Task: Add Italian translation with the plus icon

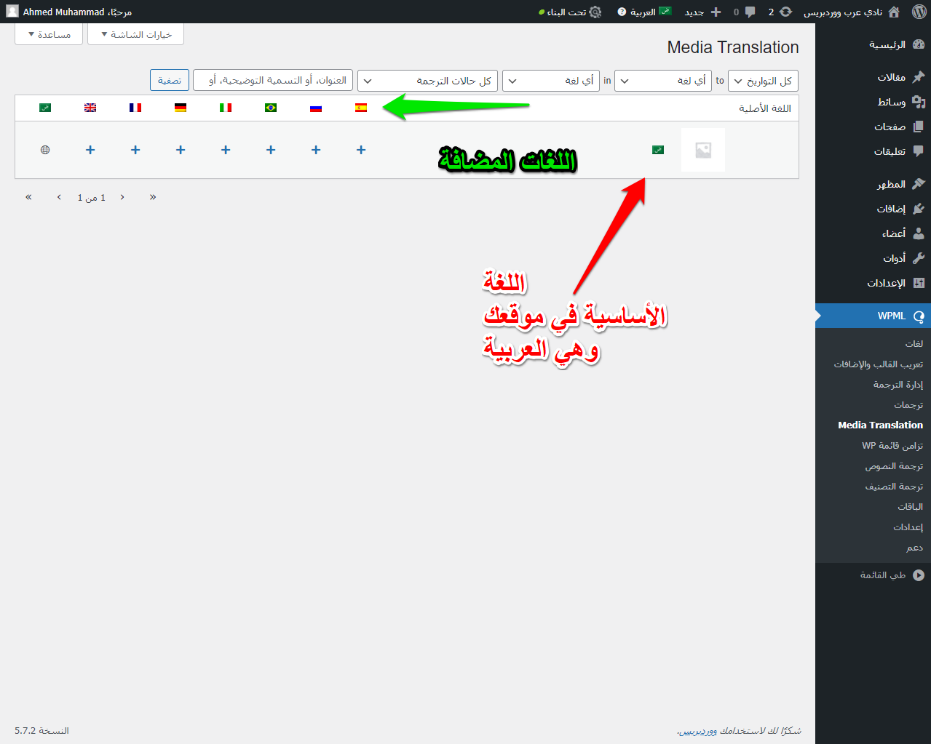Action: 226,150
